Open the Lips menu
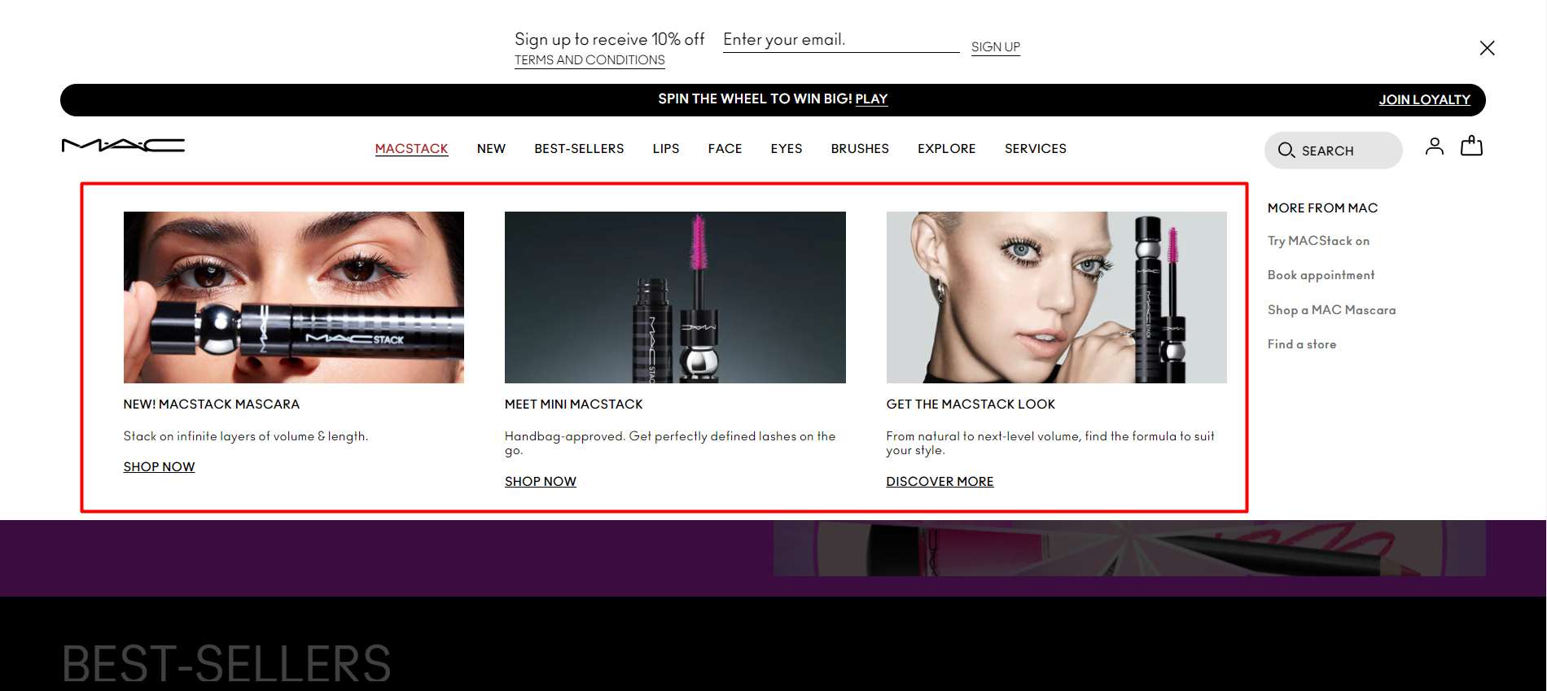This screenshot has height=691, width=1547. 665,149
